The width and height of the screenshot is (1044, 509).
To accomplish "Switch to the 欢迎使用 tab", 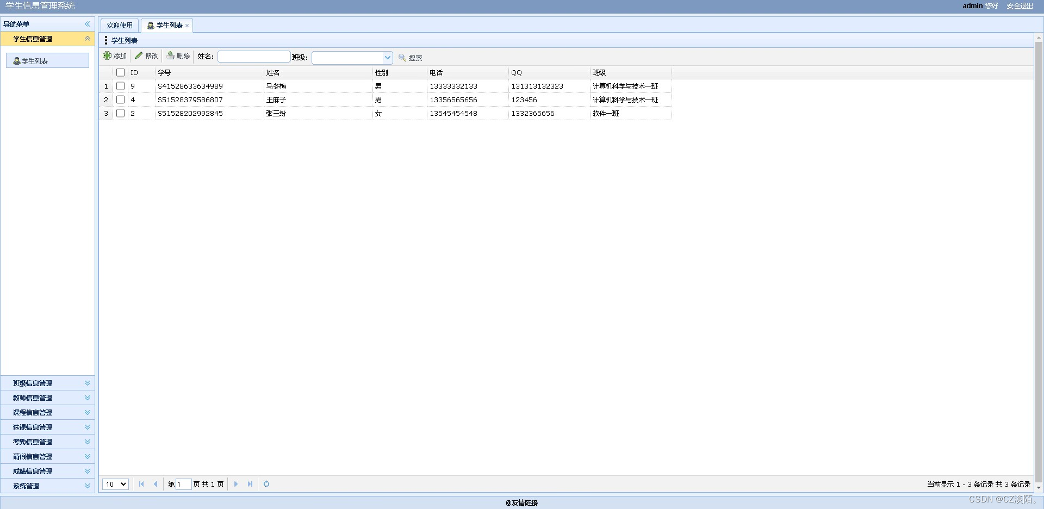I will pyautogui.click(x=120, y=26).
